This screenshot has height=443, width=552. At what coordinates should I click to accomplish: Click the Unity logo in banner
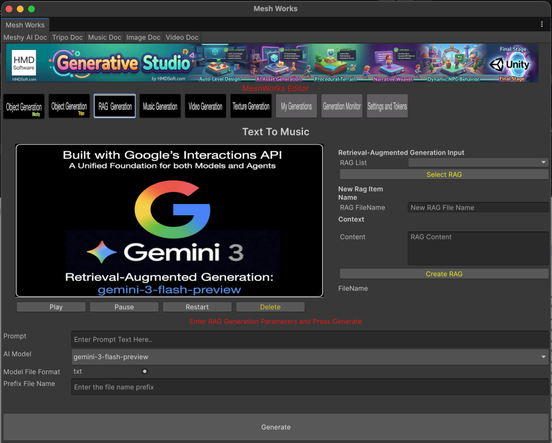coord(510,65)
